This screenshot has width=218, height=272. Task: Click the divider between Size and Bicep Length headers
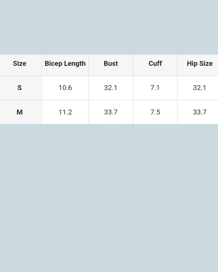[42, 65]
